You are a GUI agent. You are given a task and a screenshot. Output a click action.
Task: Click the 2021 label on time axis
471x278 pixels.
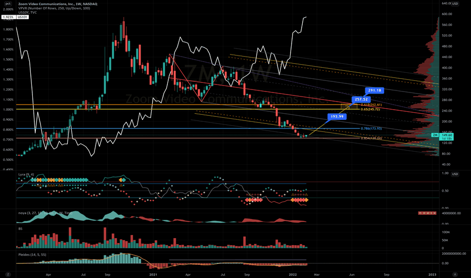(153, 274)
